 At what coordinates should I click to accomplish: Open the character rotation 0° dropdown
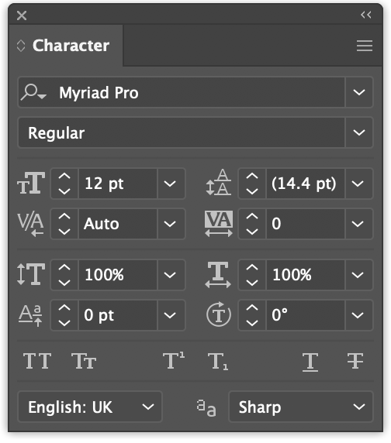(x=358, y=315)
